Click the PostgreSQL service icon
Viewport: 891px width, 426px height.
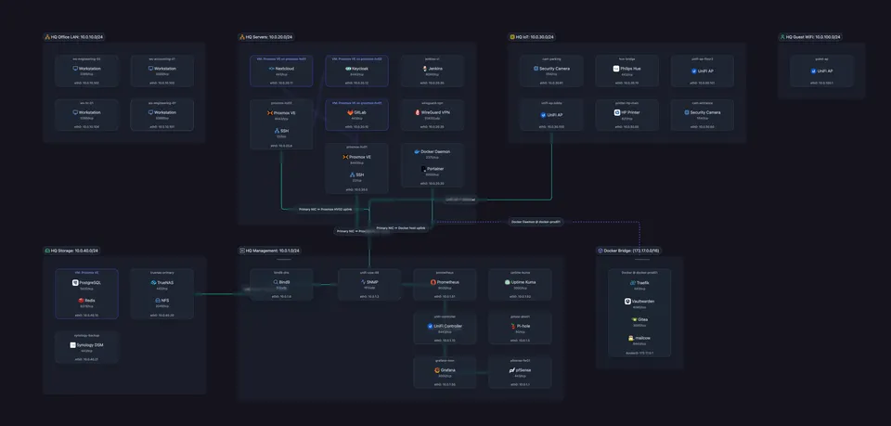[75, 282]
